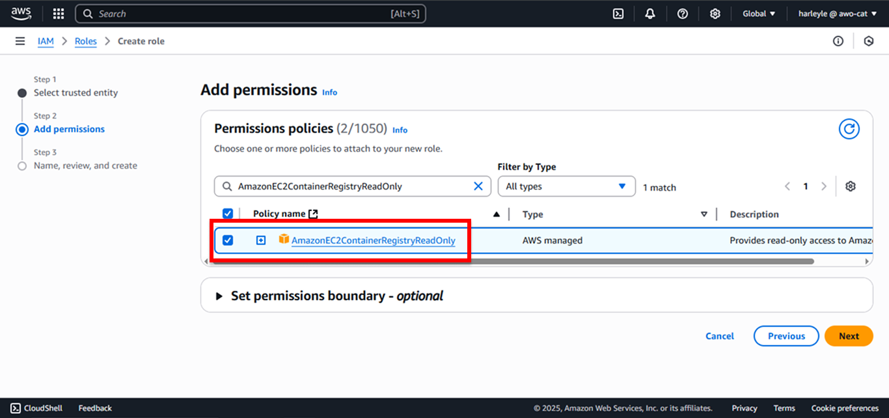This screenshot has width=889, height=418.
Task: Click page number 1 in pagination
Action: click(806, 186)
